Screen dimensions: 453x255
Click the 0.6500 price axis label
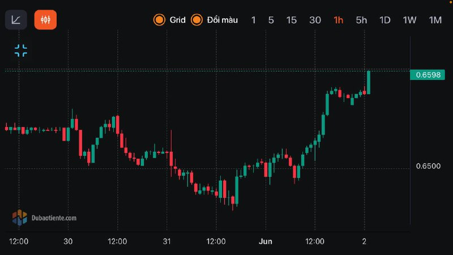tap(428, 166)
